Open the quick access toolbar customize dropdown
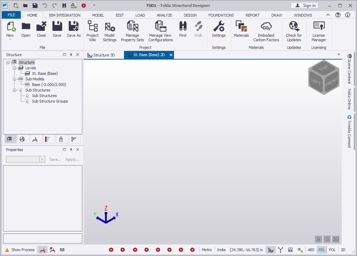This screenshot has height=256, width=357. tap(94, 5)
